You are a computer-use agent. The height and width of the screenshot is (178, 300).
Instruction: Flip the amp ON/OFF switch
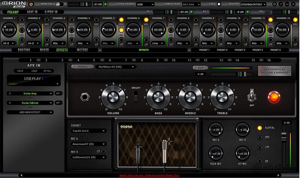(x=252, y=97)
